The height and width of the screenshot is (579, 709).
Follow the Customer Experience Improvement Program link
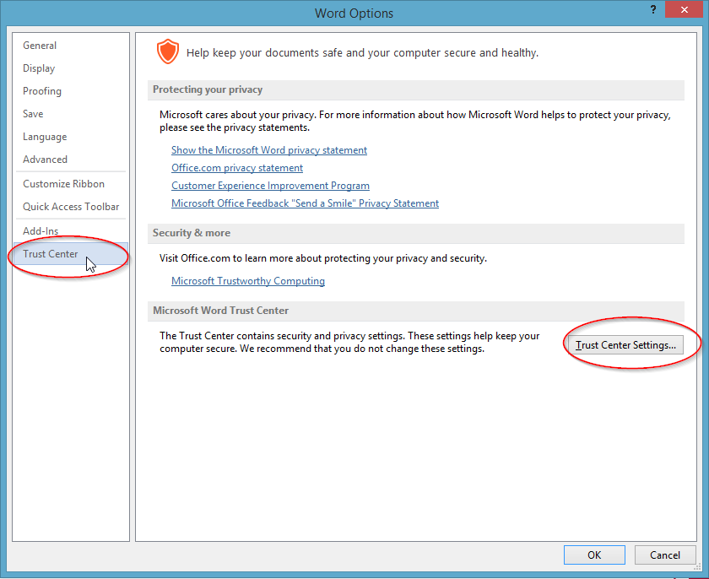[x=270, y=186]
